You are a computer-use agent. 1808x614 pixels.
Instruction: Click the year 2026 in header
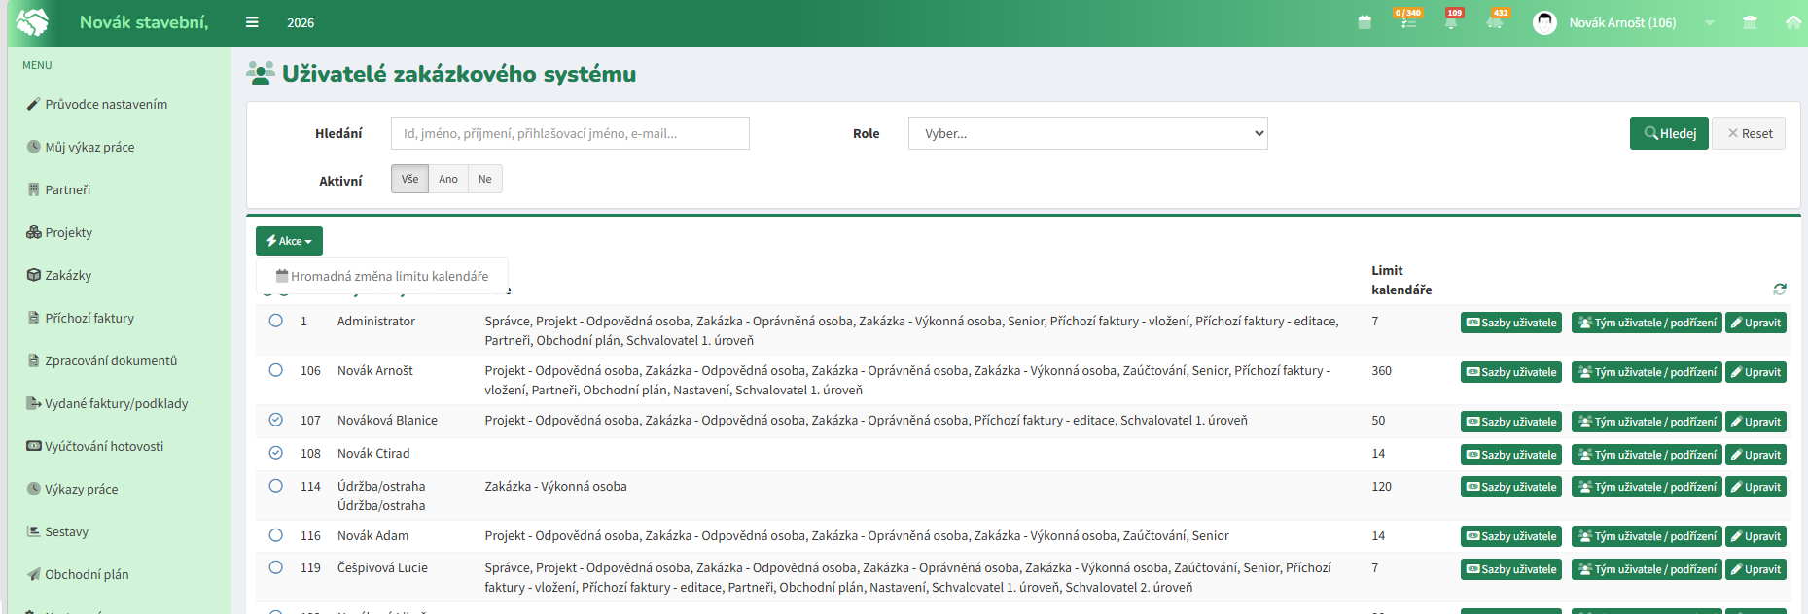point(301,22)
